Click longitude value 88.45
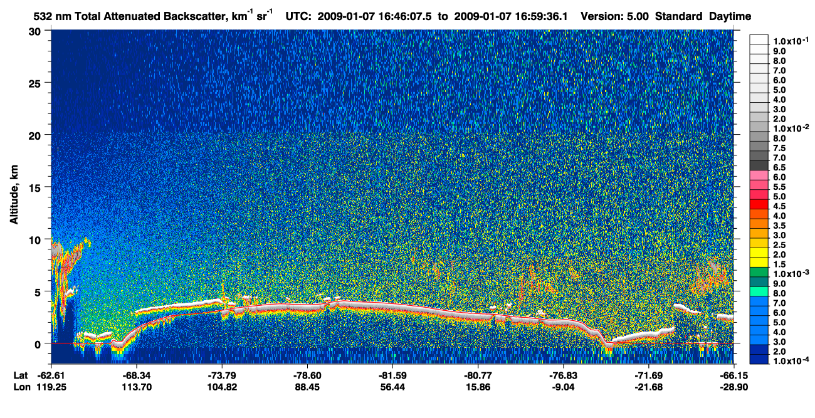The image size is (815, 418). tap(307, 387)
